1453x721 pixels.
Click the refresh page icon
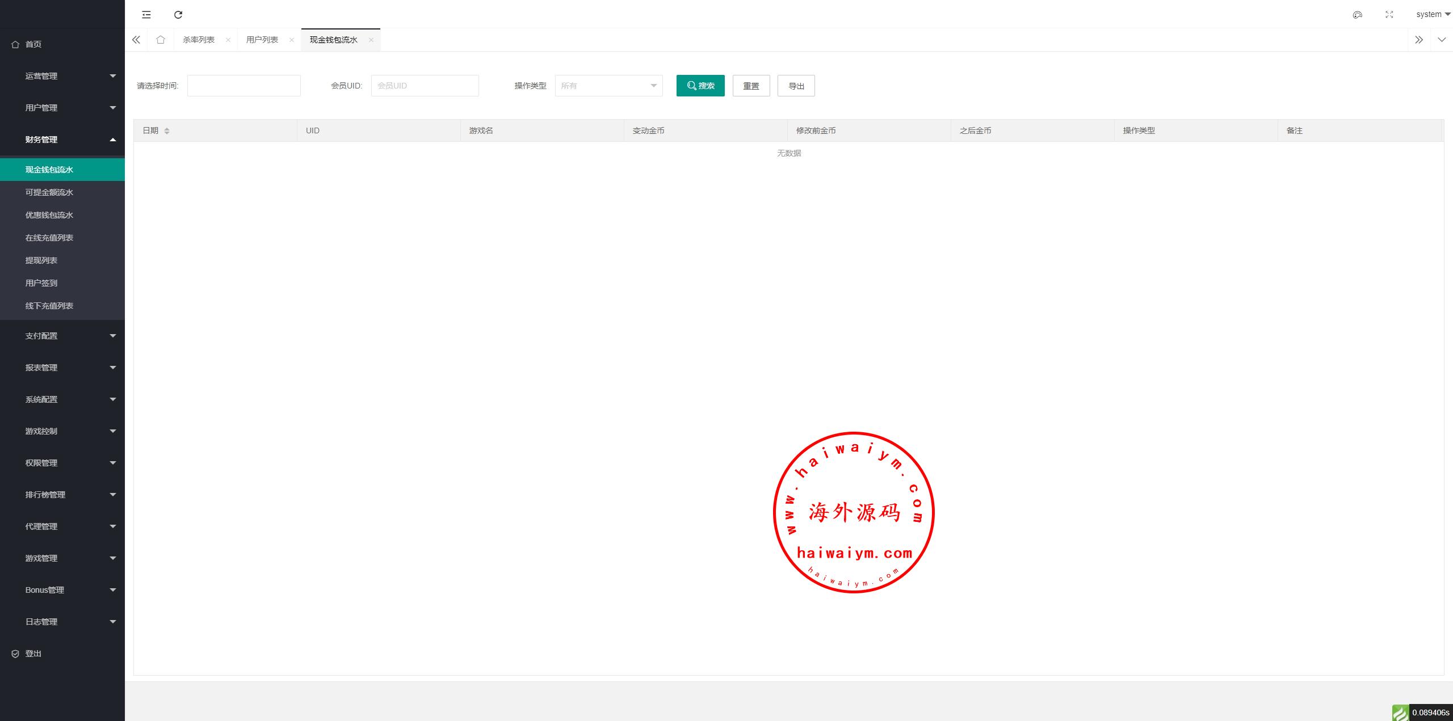tap(178, 15)
